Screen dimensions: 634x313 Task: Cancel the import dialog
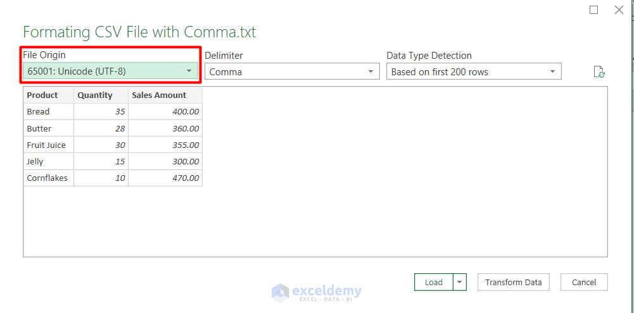(x=583, y=282)
